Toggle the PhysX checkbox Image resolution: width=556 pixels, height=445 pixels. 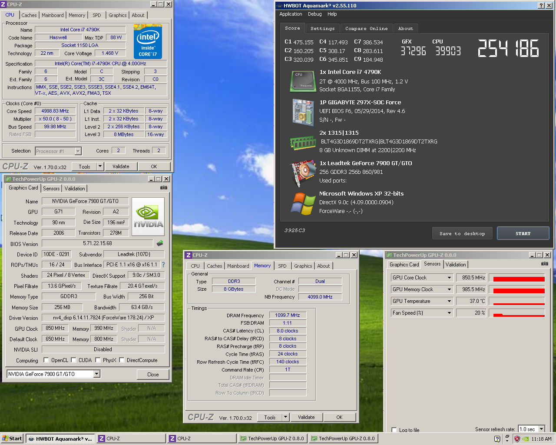click(x=98, y=360)
